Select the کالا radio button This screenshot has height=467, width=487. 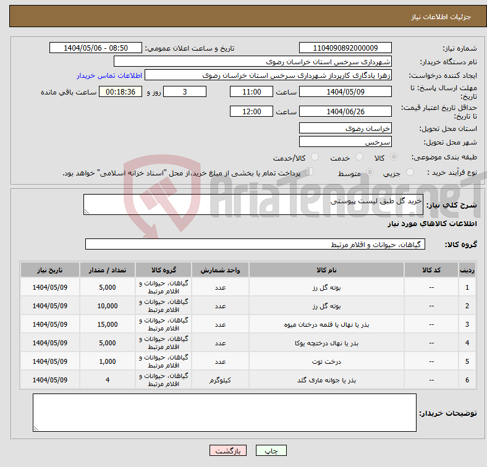click(394, 157)
